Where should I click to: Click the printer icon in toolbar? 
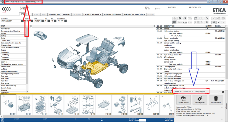(x=175, y=18)
